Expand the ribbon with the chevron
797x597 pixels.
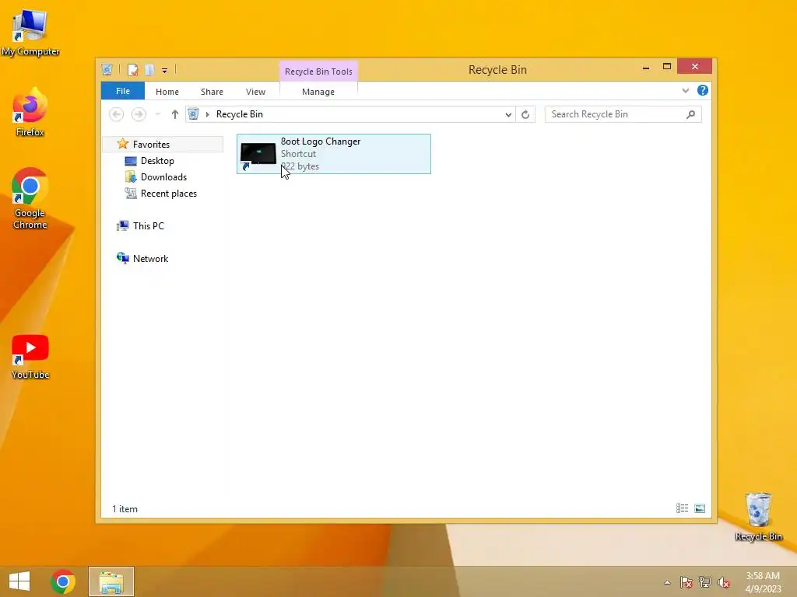pos(685,90)
